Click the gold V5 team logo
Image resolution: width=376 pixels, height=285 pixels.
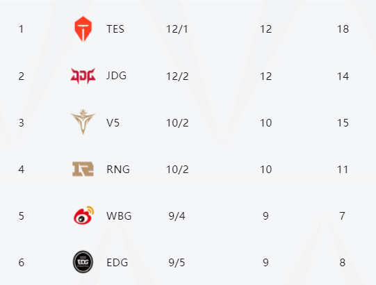(x=83, y=122)
